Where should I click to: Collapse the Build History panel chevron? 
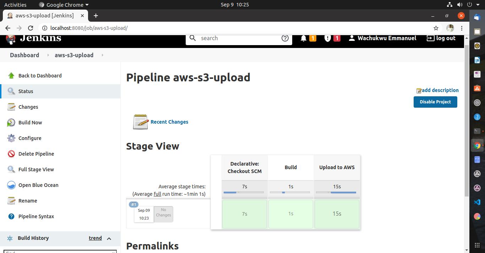[109, 238]
